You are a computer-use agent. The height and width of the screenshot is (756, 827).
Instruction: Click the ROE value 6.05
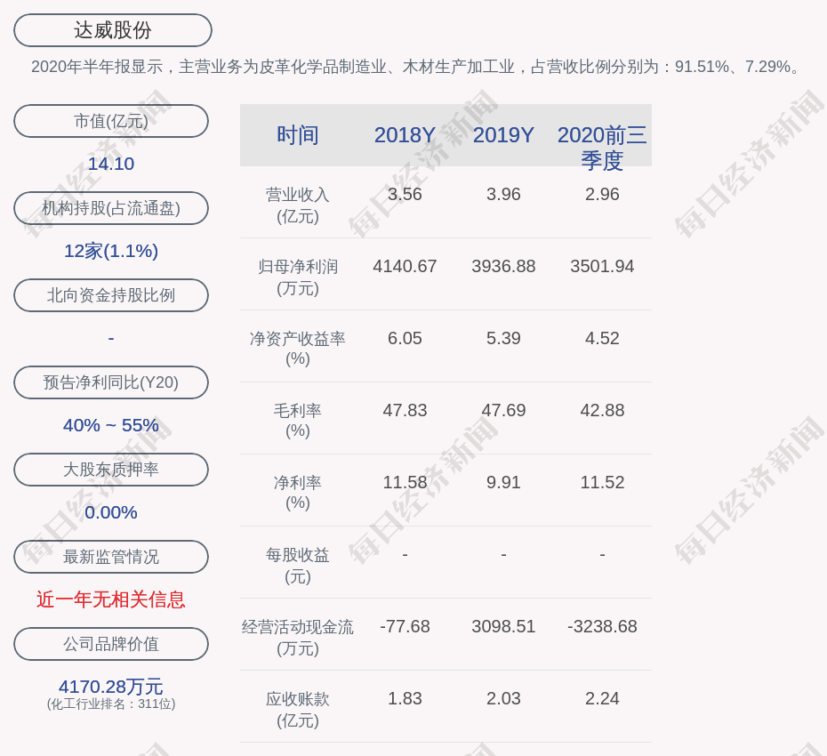point(405,338)
